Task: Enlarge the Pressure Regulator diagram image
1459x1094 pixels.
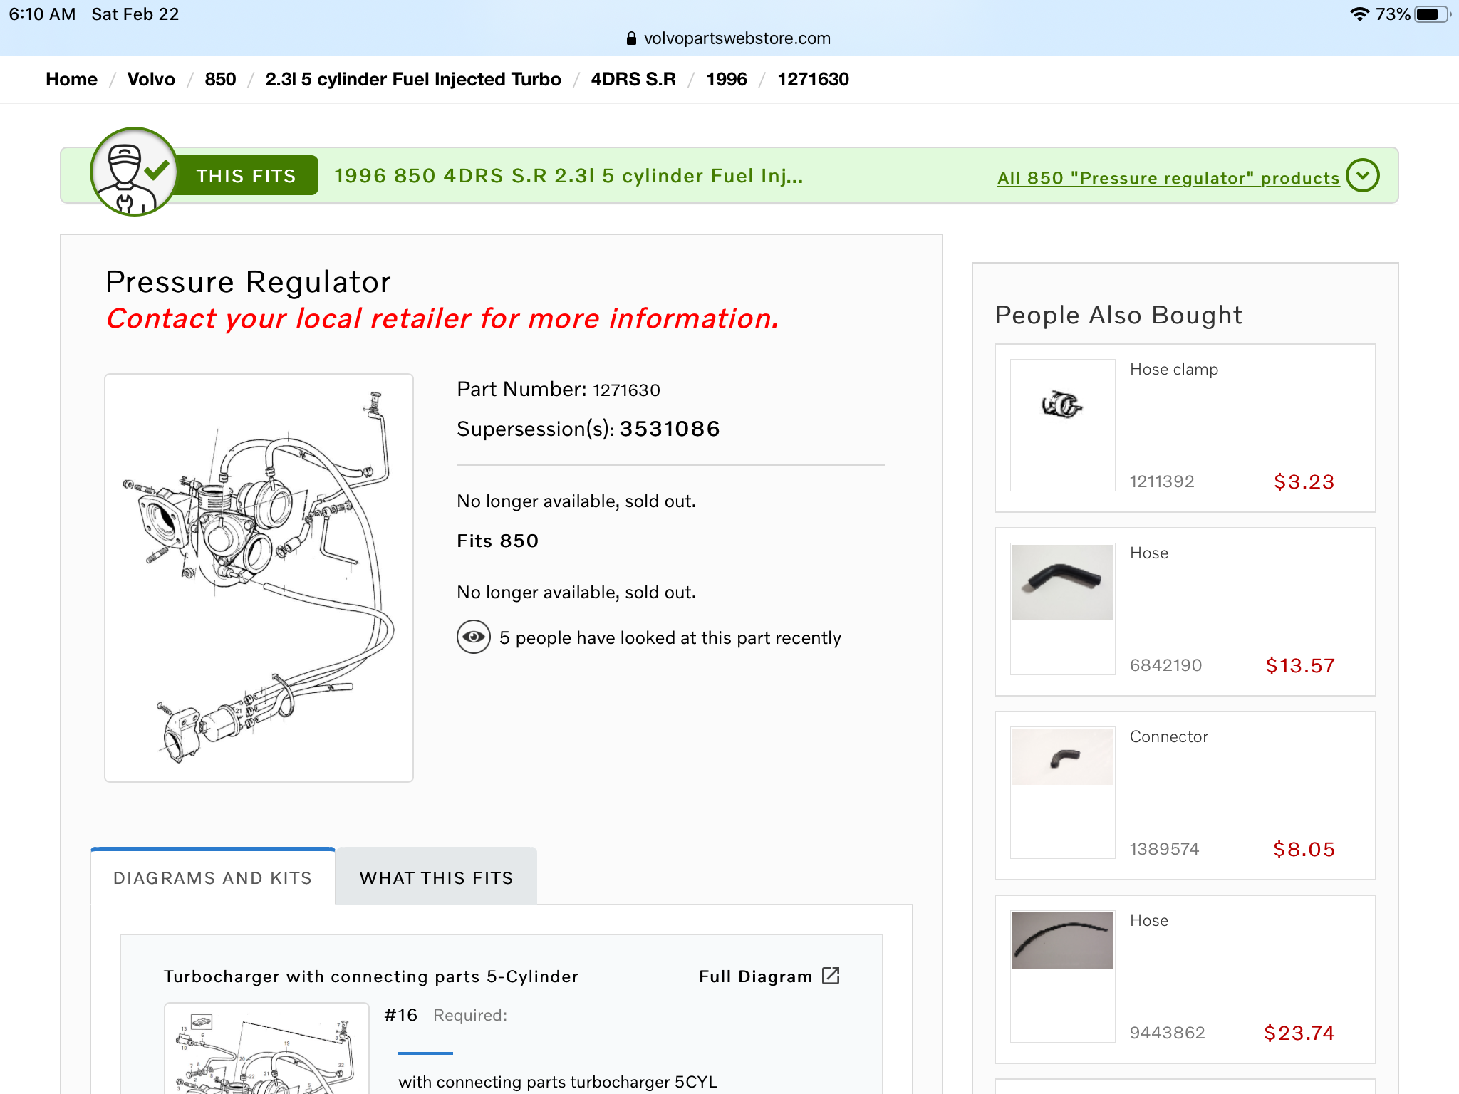Action: click(259, 578)
